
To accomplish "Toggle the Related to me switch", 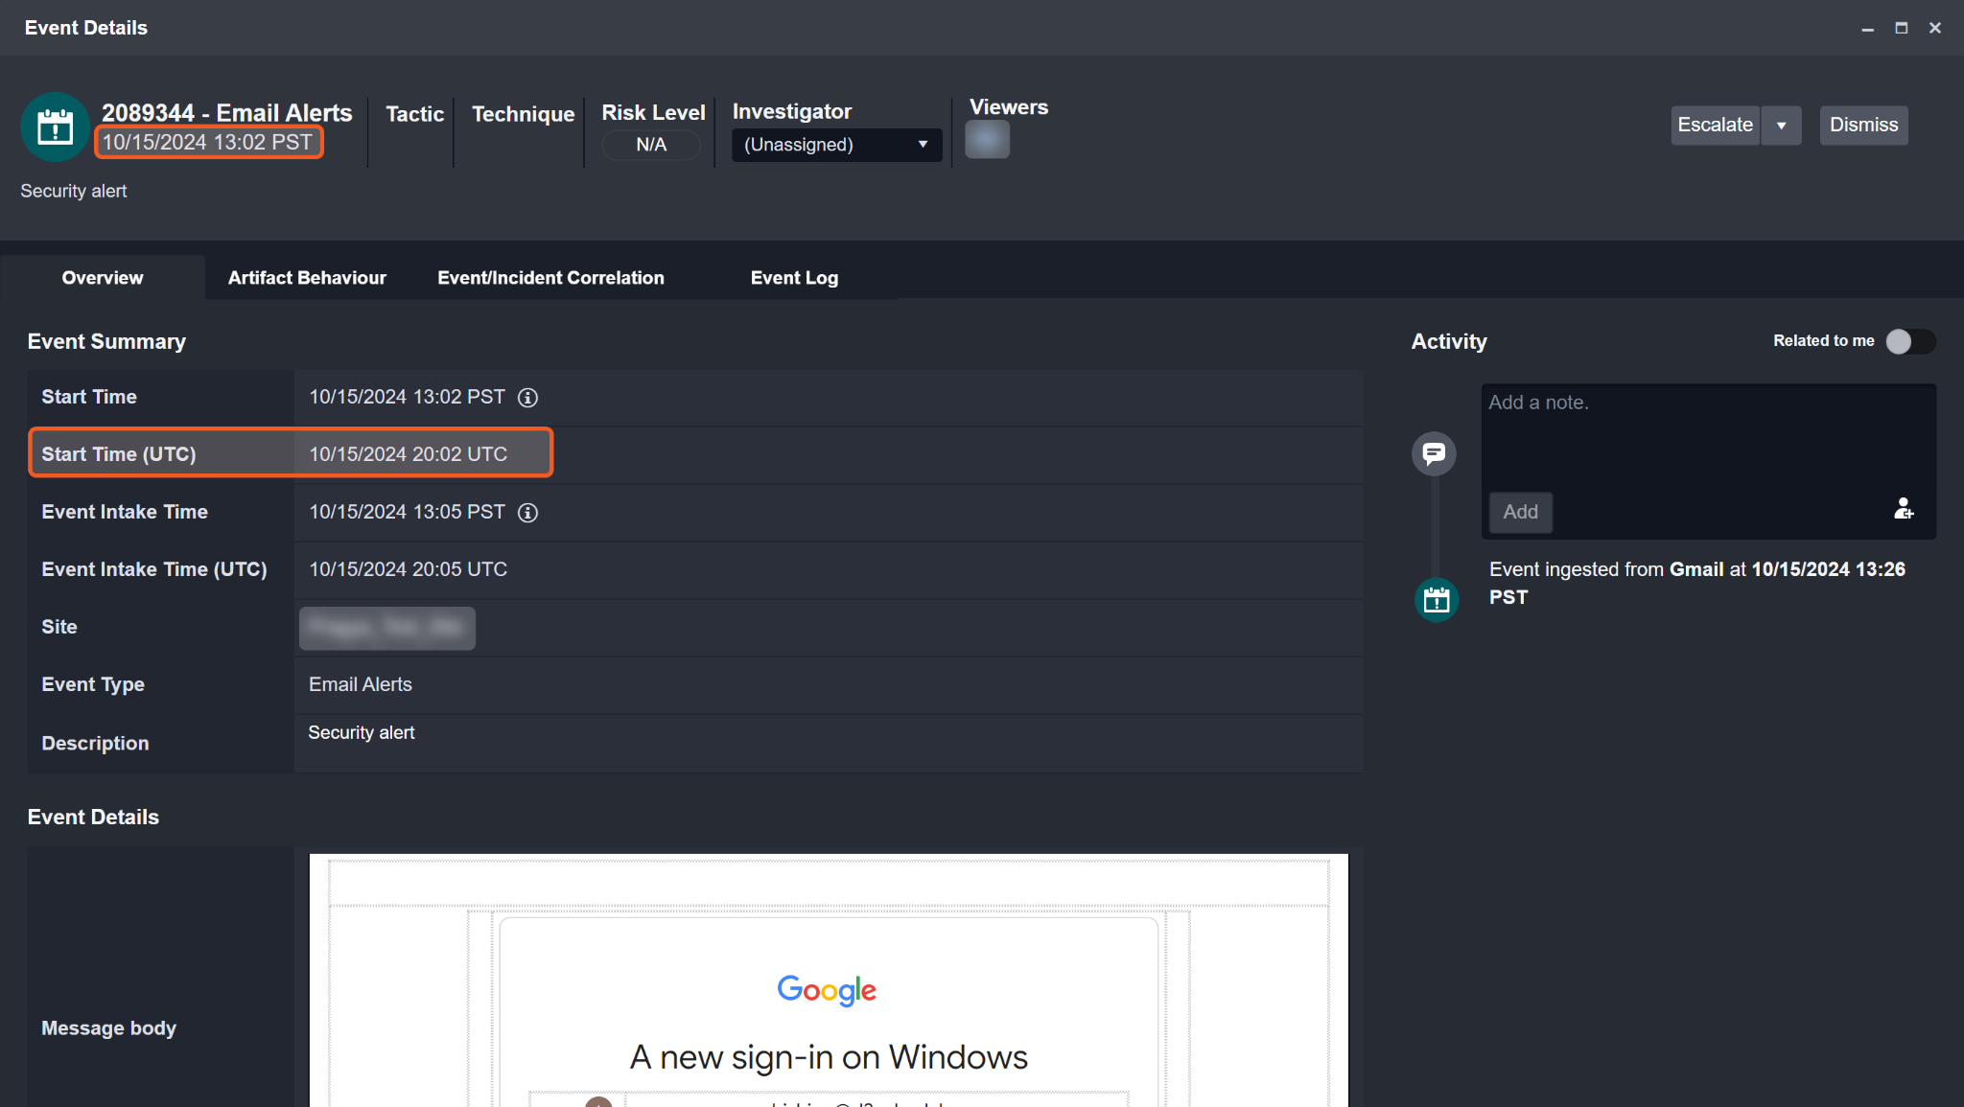I will pos(1909,341).
